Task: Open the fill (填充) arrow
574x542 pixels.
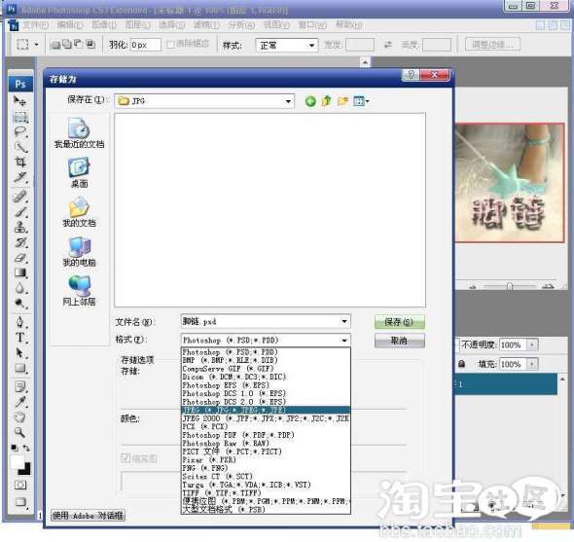Action: (532, 364)
